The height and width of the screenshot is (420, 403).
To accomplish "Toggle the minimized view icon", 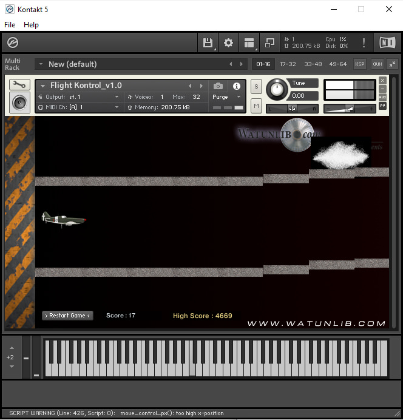I will 269,43.
